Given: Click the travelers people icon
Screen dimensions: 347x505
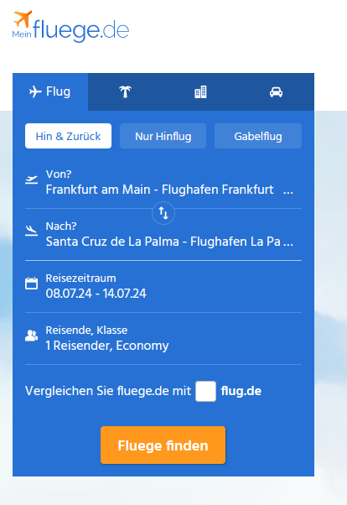Looking at the screenshot, I should [x=32, y=336].
